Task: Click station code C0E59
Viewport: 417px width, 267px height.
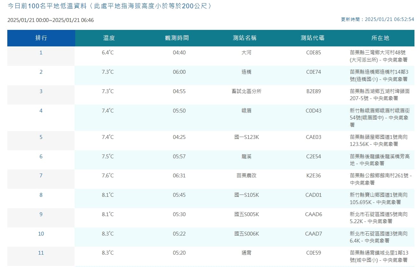Action: [314, 253]
